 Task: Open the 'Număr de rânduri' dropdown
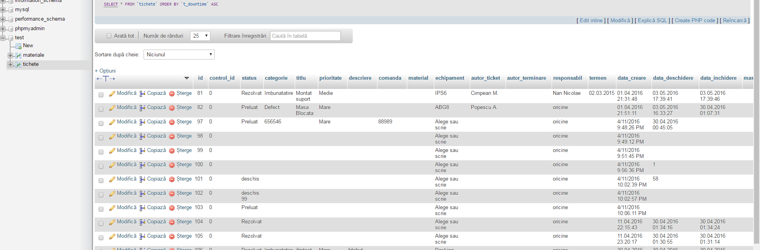pyautogui.click(x=200, y=36)
